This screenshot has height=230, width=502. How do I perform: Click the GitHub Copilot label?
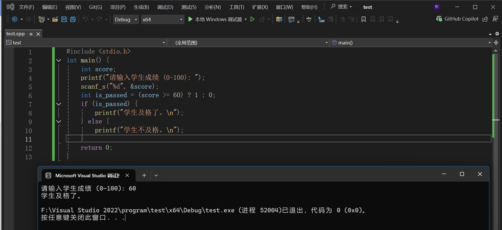(461, 19)
